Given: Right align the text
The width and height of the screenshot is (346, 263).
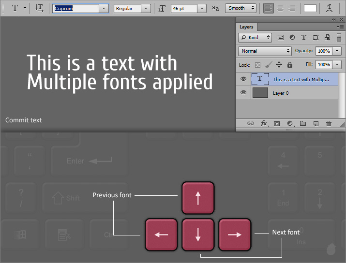Looking at the screenshot, I should tap(292, 8).
